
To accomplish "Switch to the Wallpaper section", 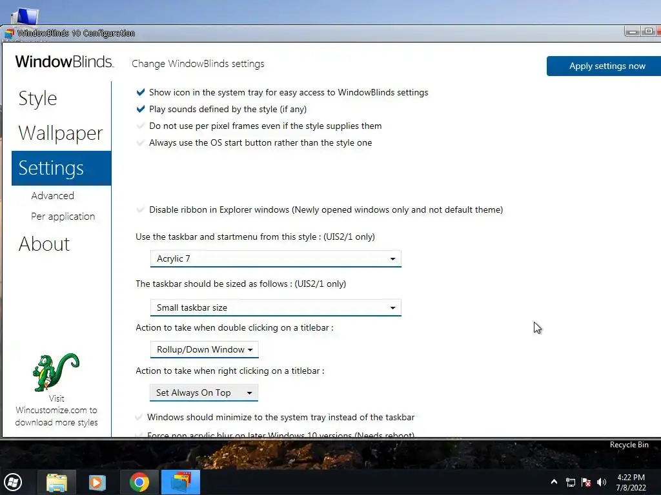I will pos(61,133).
